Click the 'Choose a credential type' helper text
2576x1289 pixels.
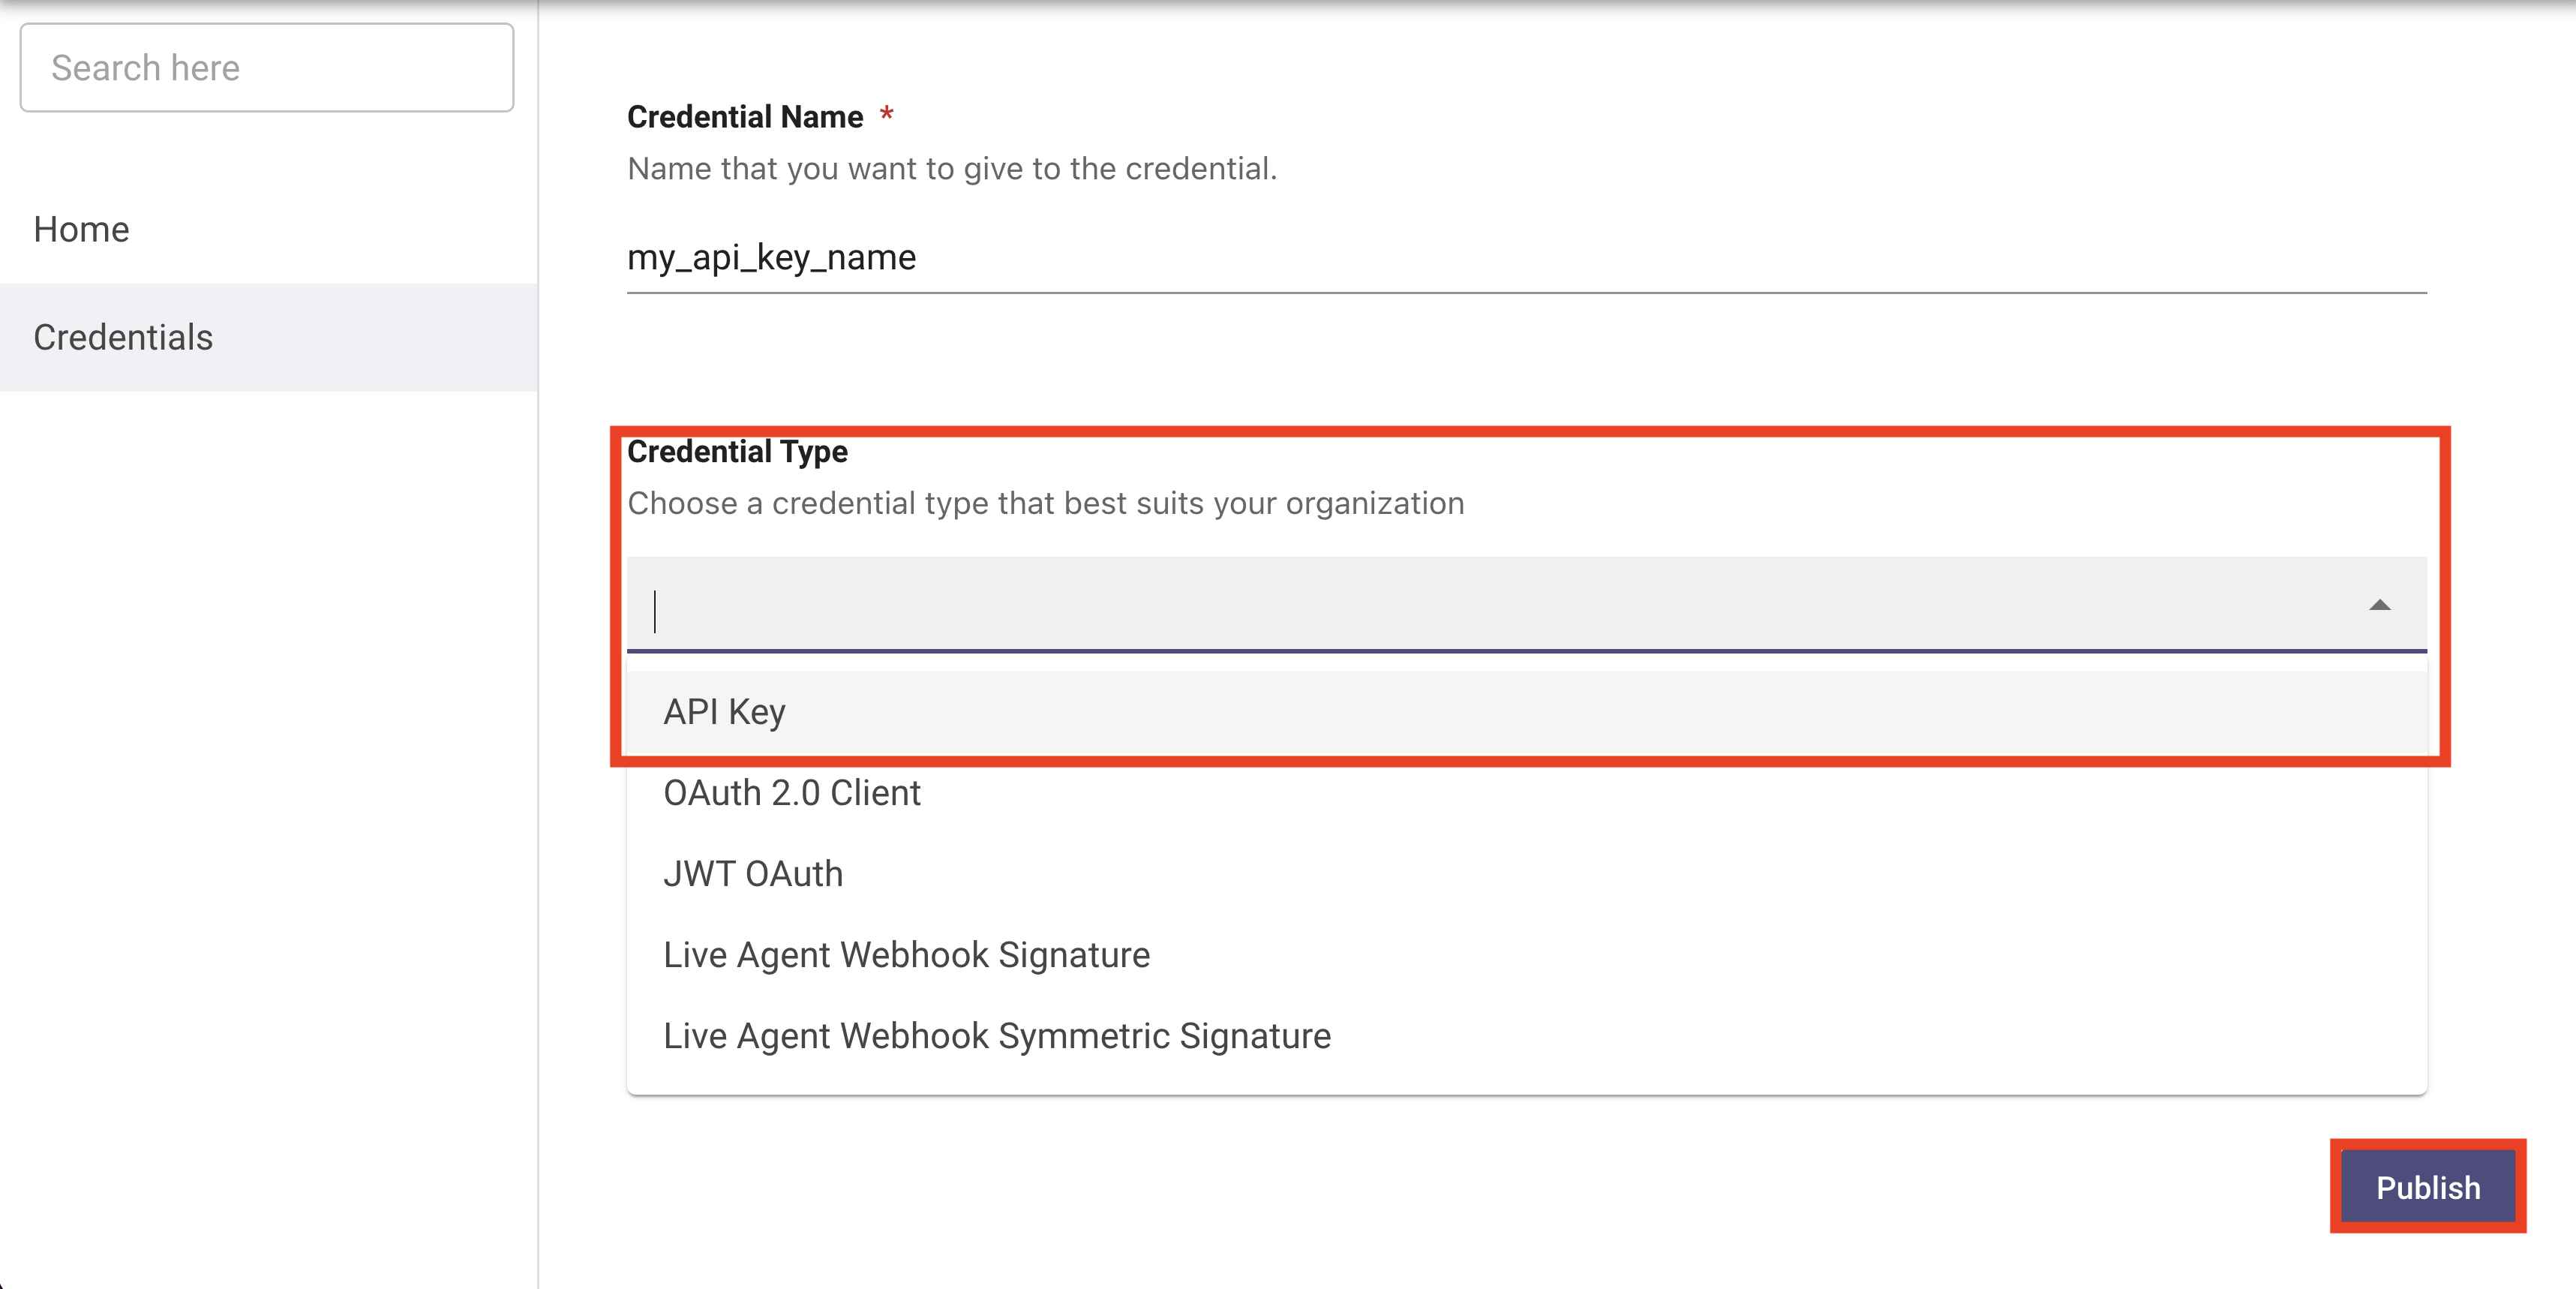[x=1045, y=503]
